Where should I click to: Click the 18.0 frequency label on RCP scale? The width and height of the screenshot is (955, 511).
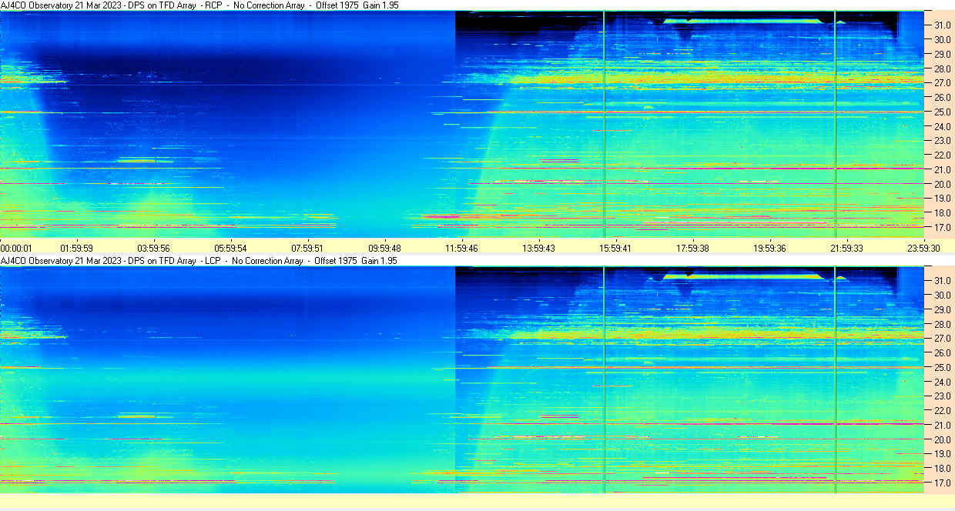[x=943, y=213]
